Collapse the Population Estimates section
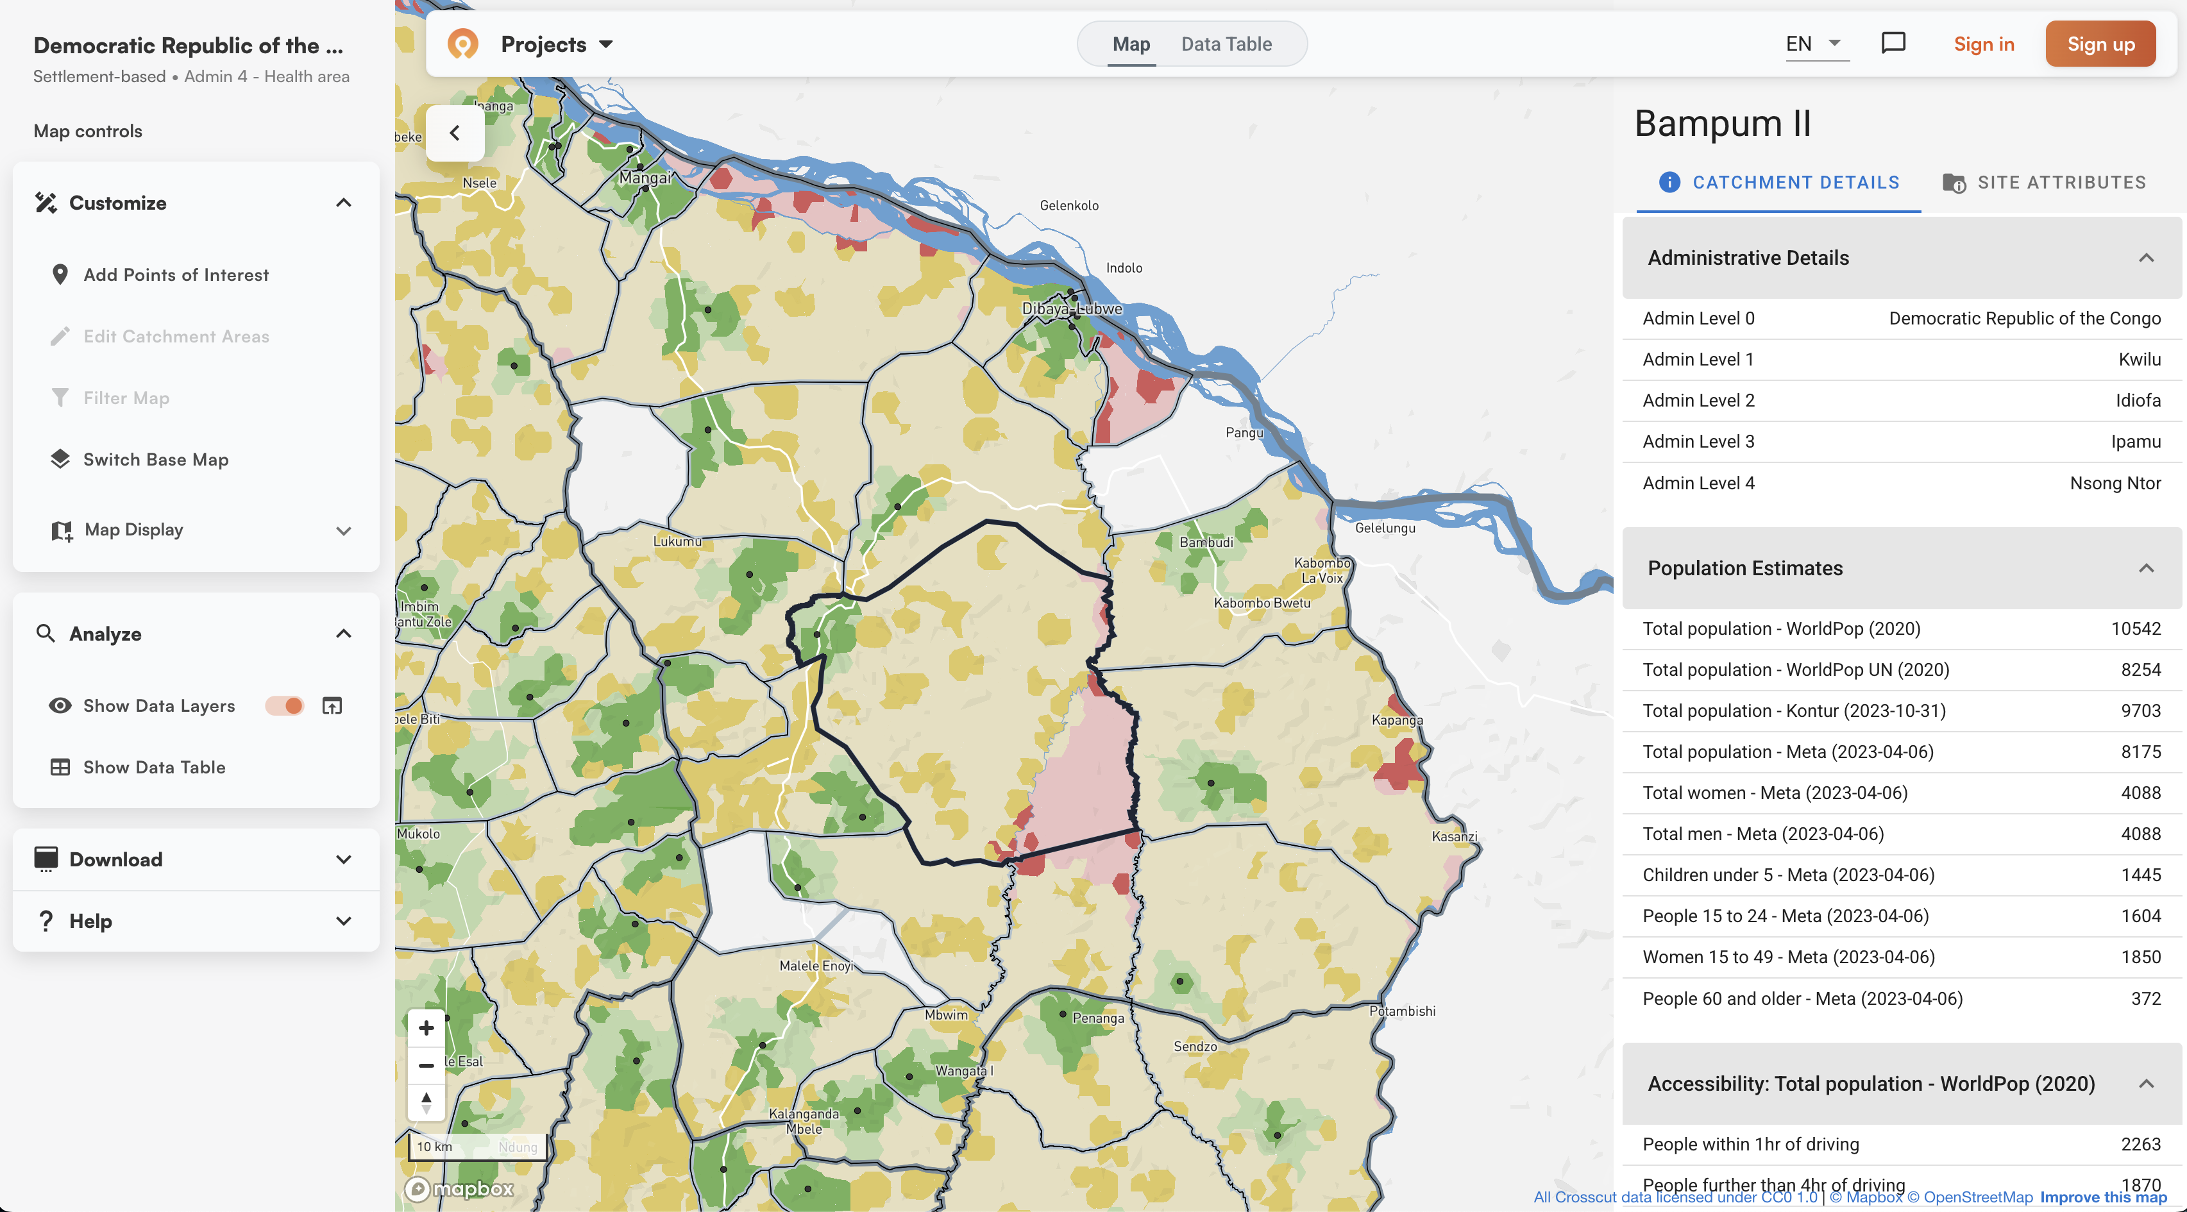This screenshot has width=2187, height=1212. click(2146, 568)
